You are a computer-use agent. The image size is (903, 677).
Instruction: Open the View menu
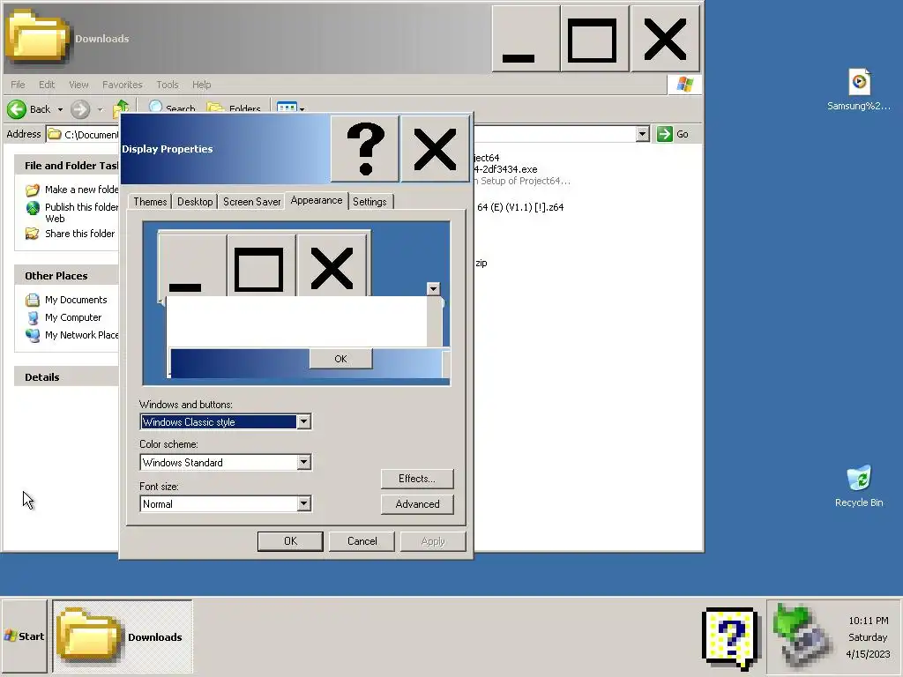(x=78, y=85)
